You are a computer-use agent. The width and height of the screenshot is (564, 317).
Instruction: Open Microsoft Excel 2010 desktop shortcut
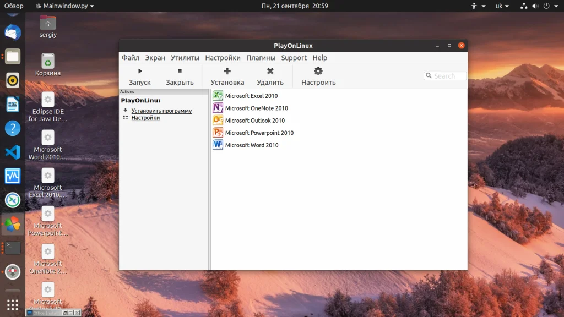pyautogui.click(x=48, y=183)
